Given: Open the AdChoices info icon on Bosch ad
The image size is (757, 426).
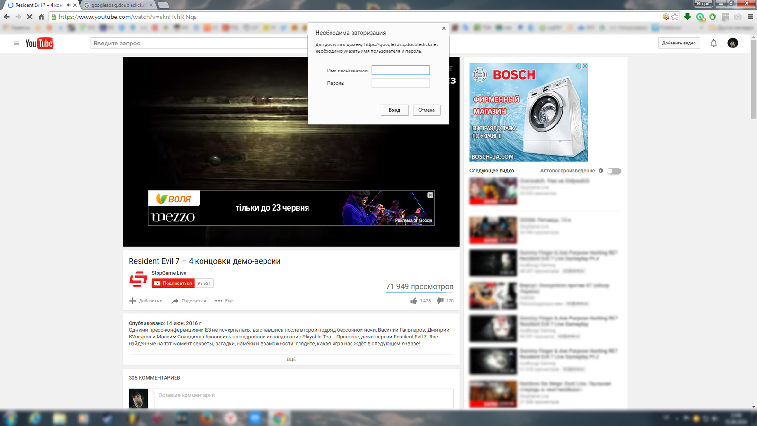Looking at the screenshot, I should 579,66.
